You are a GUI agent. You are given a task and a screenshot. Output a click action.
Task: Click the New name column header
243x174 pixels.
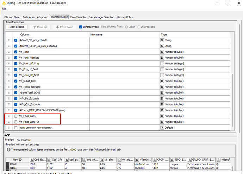point(125,34)
